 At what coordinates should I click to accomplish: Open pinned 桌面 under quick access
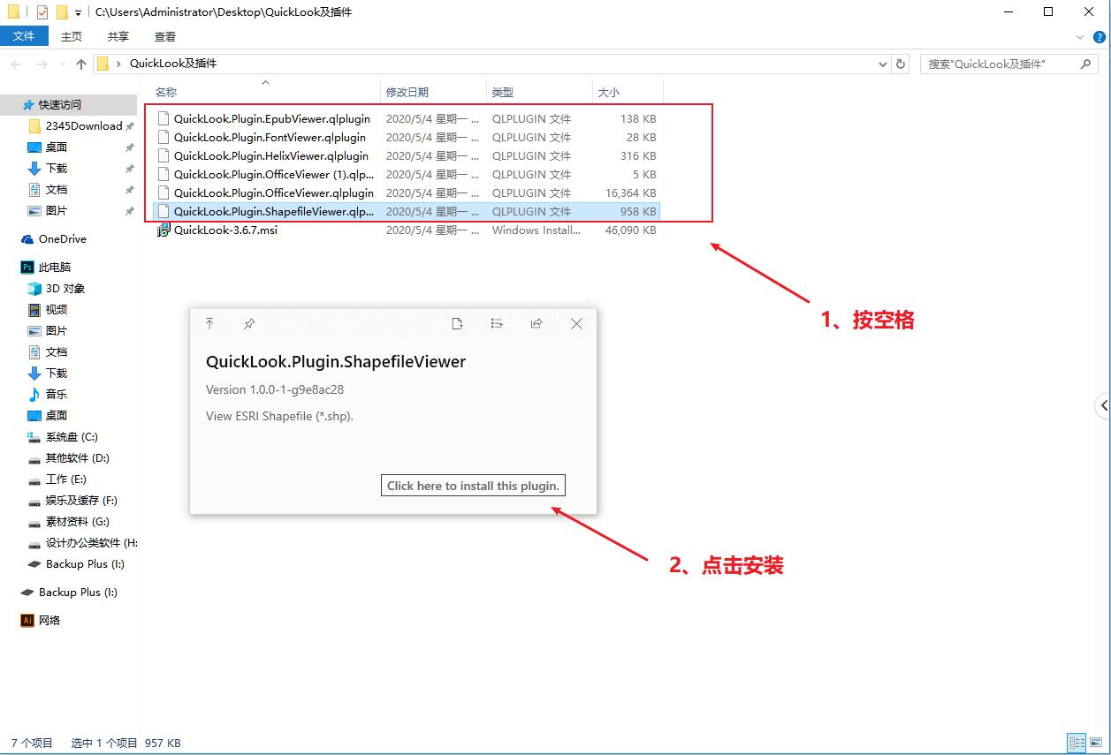pos(57,147)
